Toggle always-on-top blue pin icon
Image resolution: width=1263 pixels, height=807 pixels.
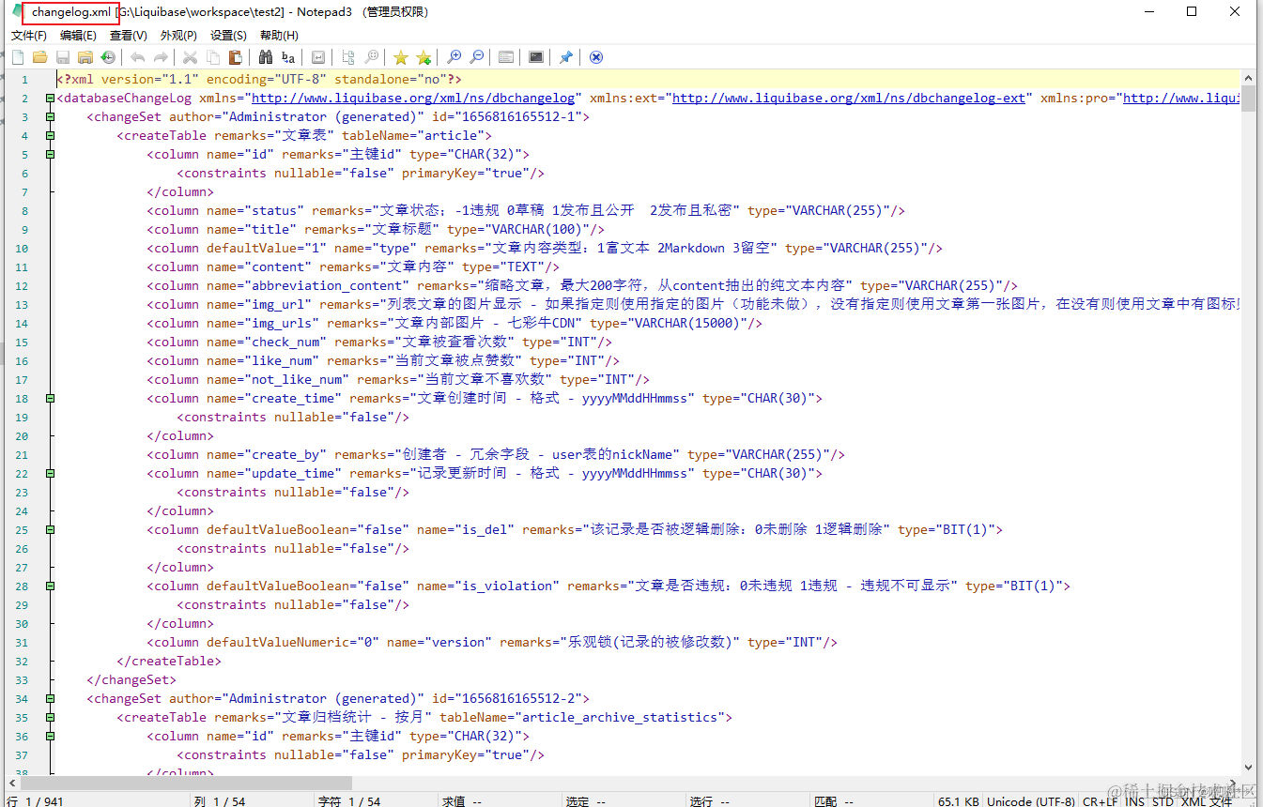(566, 57)
